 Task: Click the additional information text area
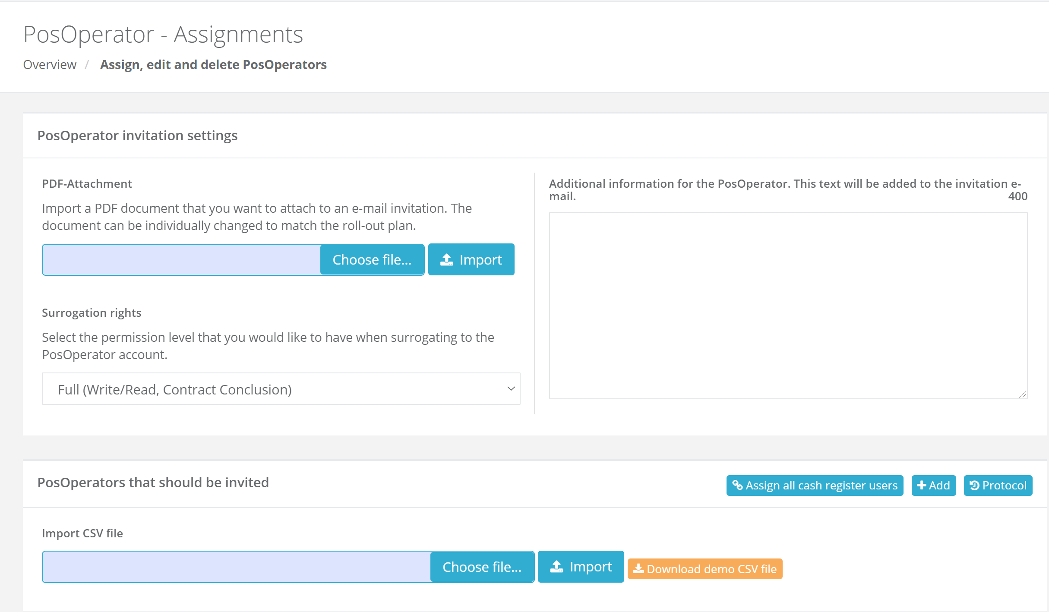(788, 305)
